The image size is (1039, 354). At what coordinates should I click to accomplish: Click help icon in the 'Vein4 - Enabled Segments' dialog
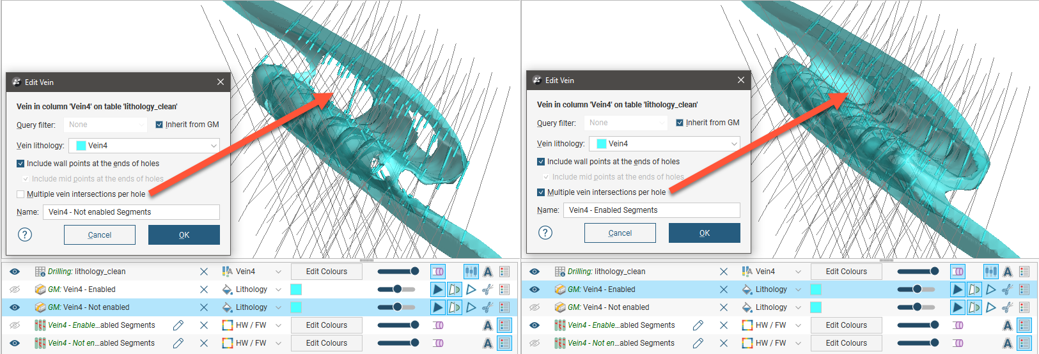(545, 233)
